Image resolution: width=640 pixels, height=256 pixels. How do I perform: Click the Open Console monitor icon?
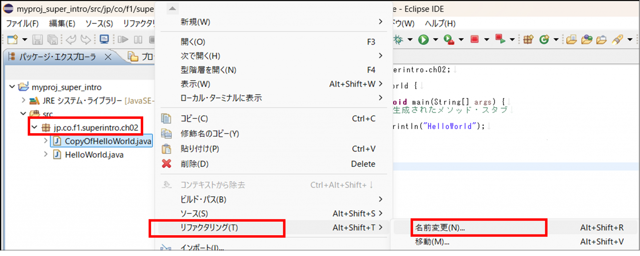104,39
